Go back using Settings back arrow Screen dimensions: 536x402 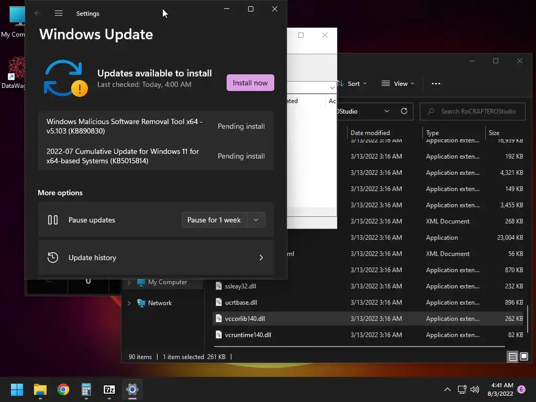click(x=38, y=13)
